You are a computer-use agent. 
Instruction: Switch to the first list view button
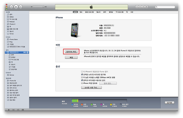137,7
